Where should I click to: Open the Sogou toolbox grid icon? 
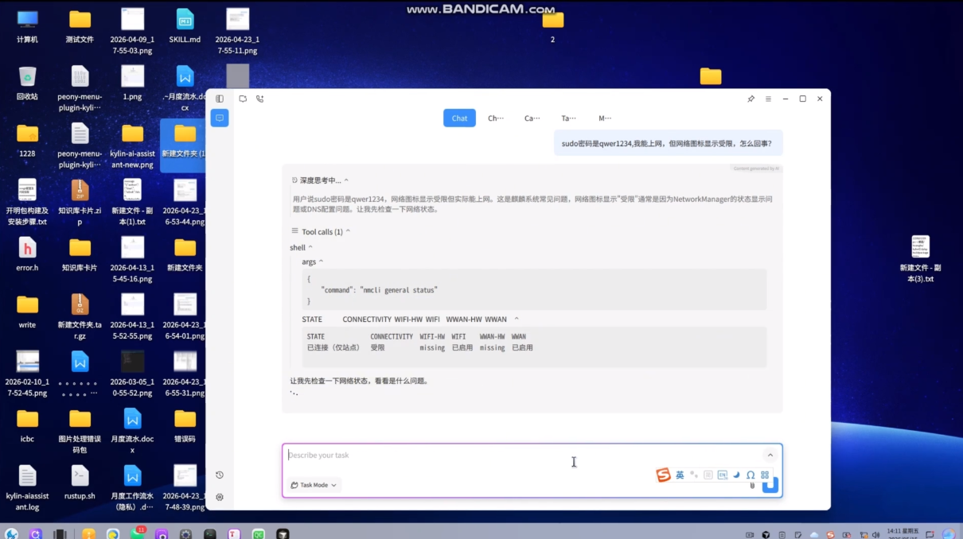[765, 475]
